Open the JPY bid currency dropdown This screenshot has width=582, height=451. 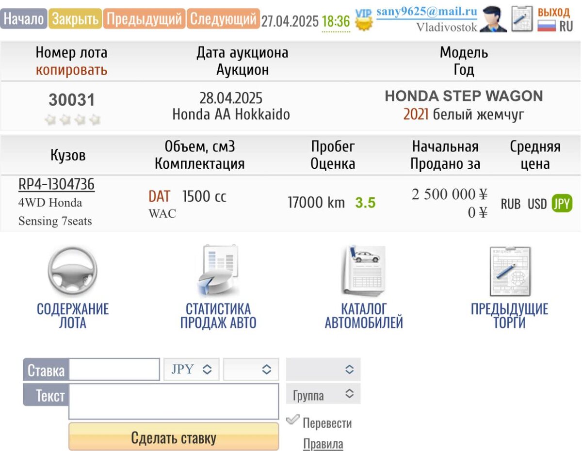(192, 370)
